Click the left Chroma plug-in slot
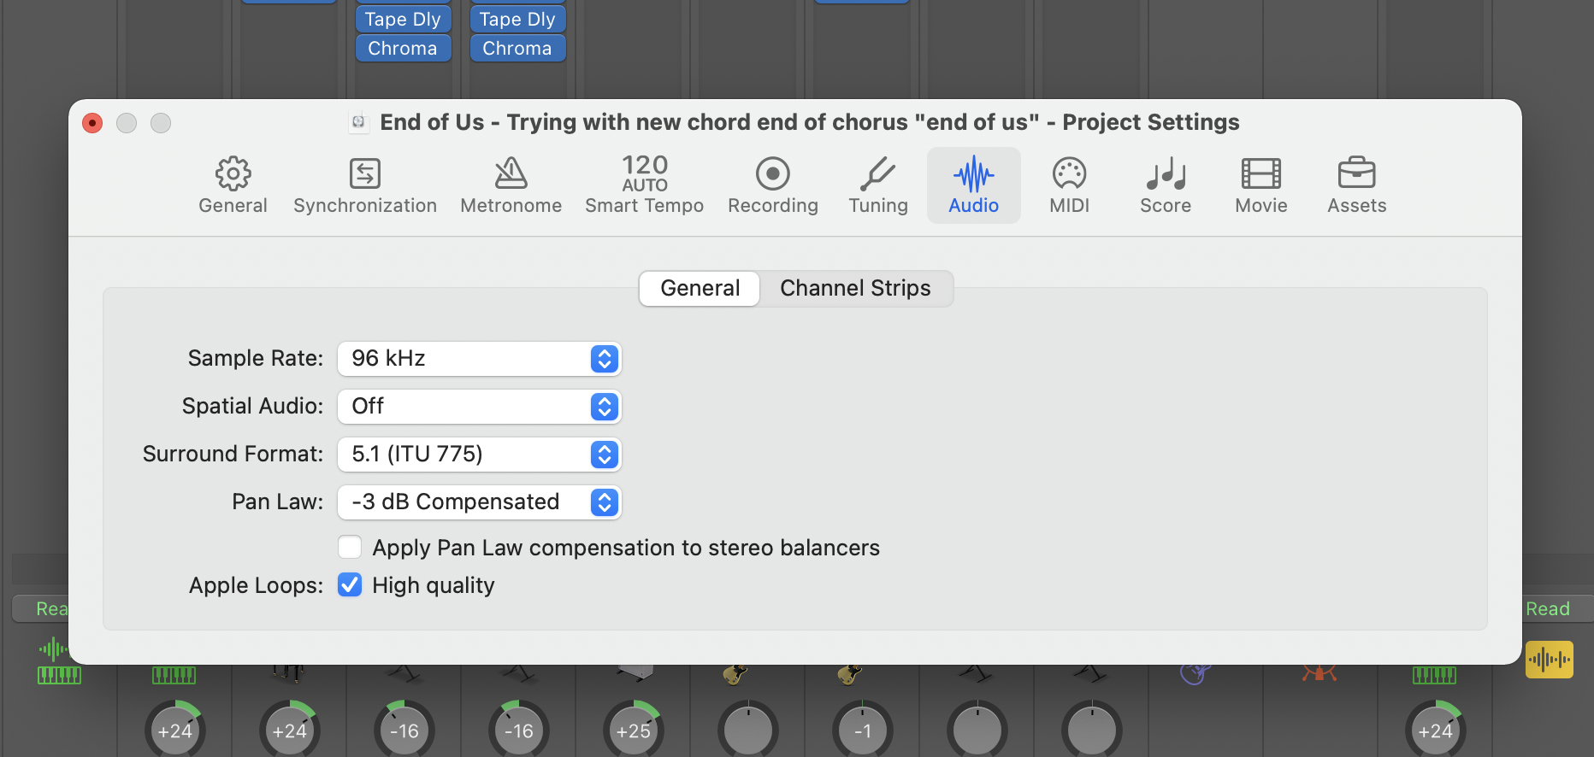Image resolution: width=1594 pixels, height=757 pixels. tap(403, 49)
